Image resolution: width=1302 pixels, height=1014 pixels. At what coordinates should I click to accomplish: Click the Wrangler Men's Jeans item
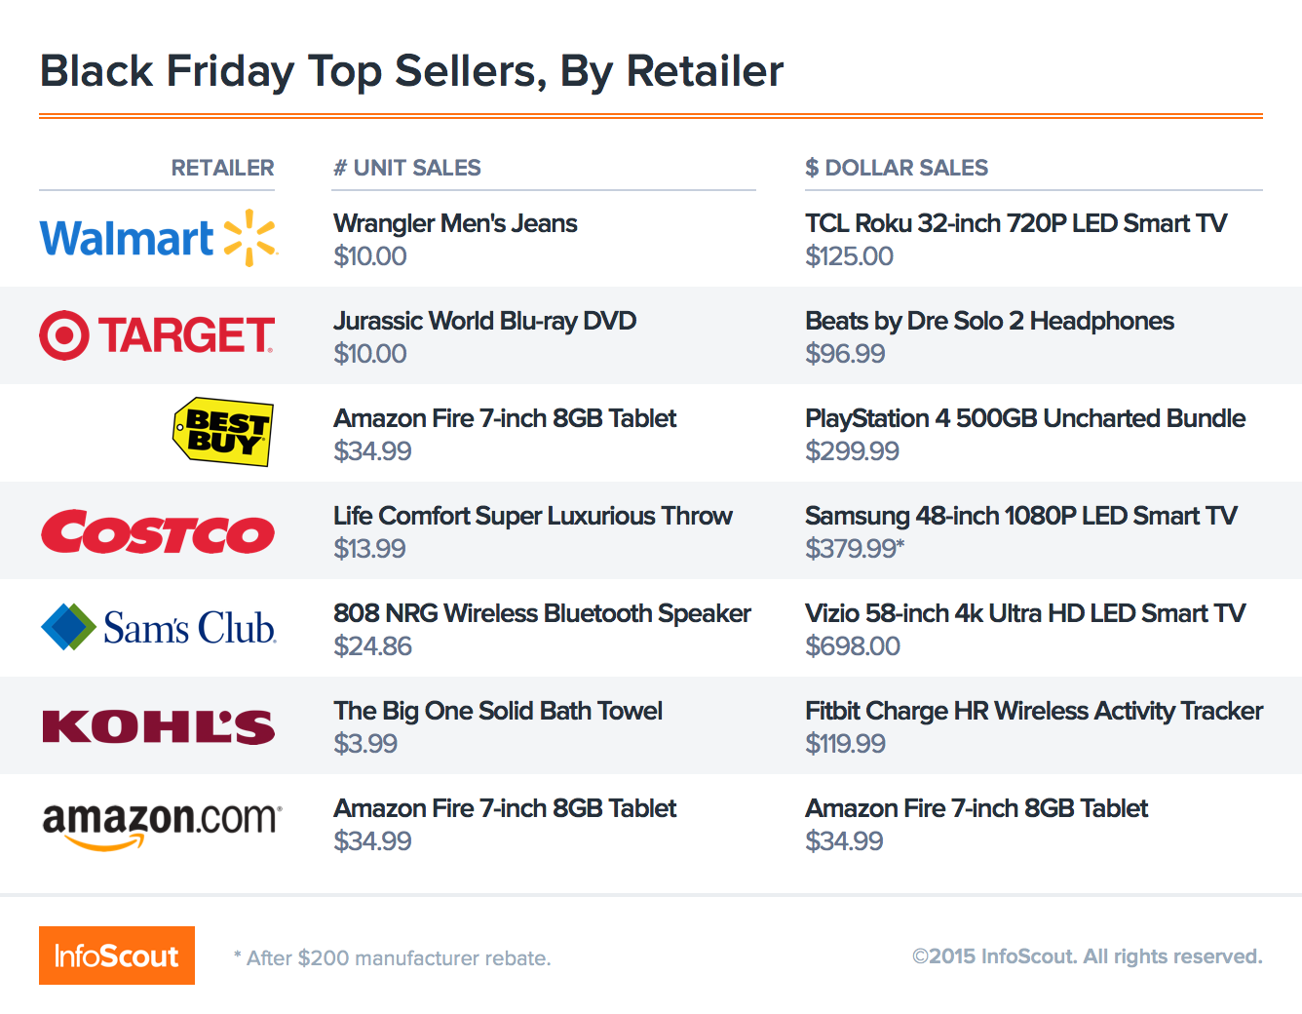[455, 223]
